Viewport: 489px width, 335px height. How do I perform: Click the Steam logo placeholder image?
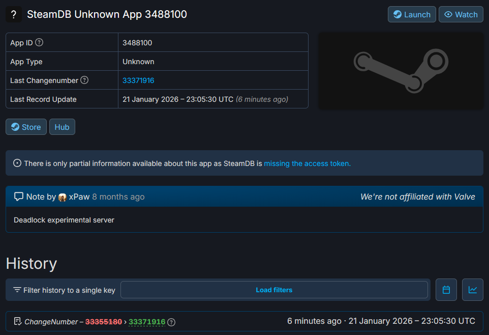pos(401,71)
